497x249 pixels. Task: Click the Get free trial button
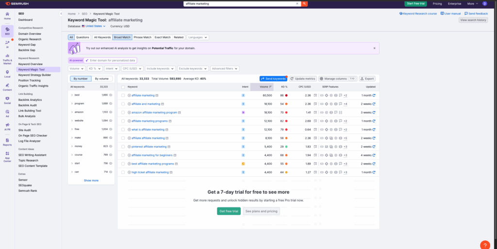[229, 211]
